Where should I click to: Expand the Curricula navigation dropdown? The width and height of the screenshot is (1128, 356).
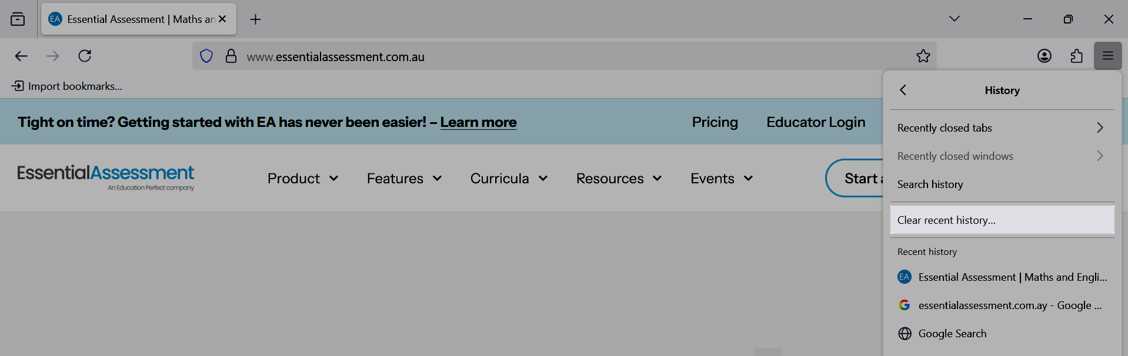[x=509, y=179]
